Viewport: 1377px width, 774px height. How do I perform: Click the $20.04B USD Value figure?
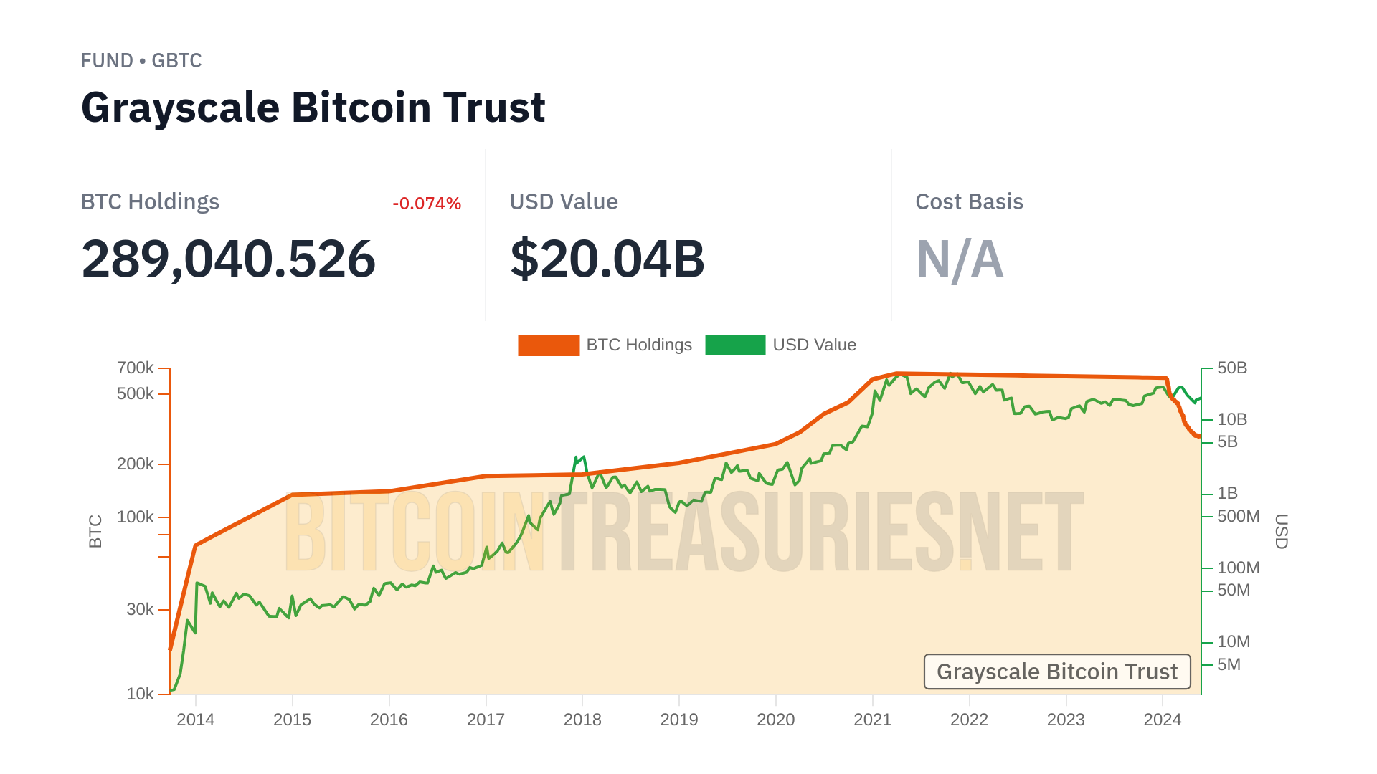coord(607,259)
